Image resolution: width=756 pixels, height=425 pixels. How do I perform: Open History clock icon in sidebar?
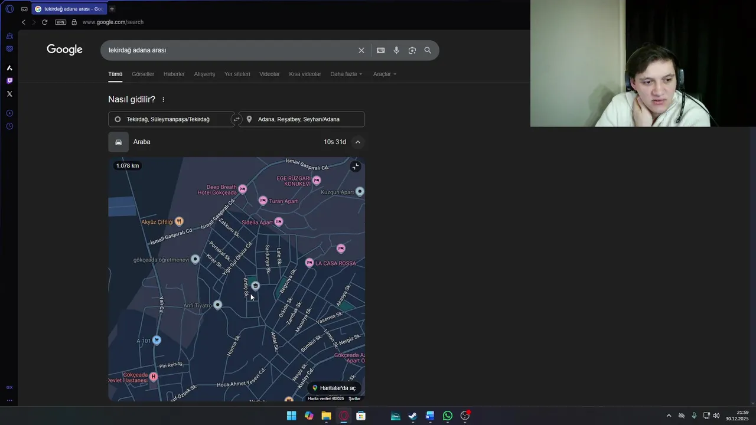click(9, 126)
